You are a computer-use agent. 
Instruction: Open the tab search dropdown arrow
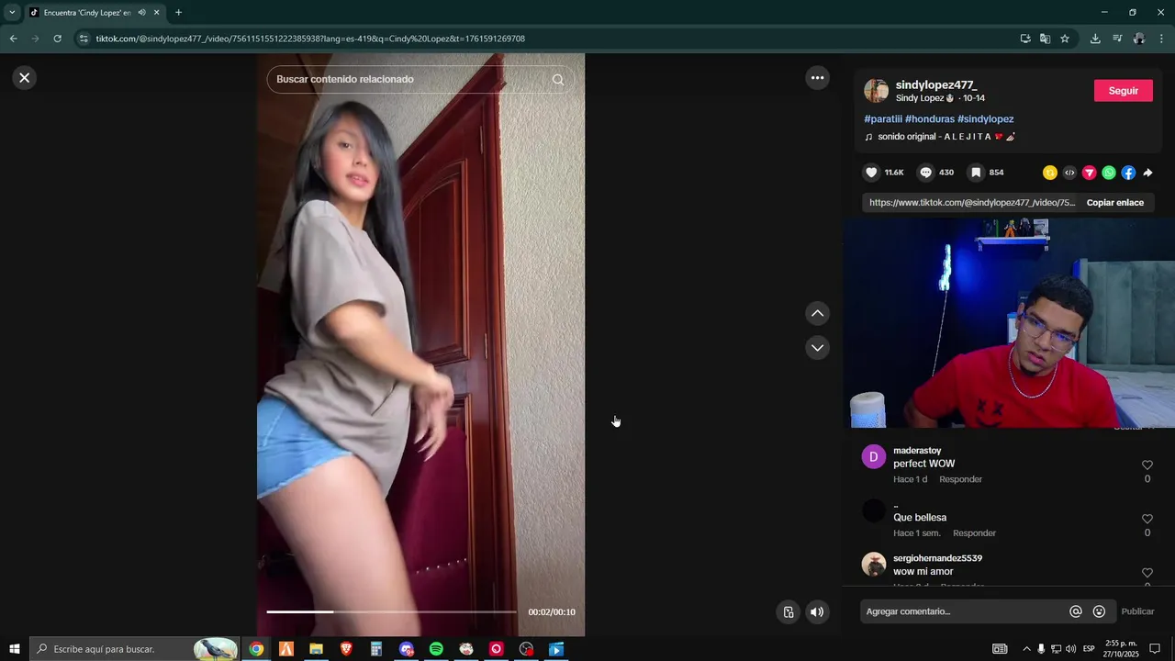pos(12,13)
